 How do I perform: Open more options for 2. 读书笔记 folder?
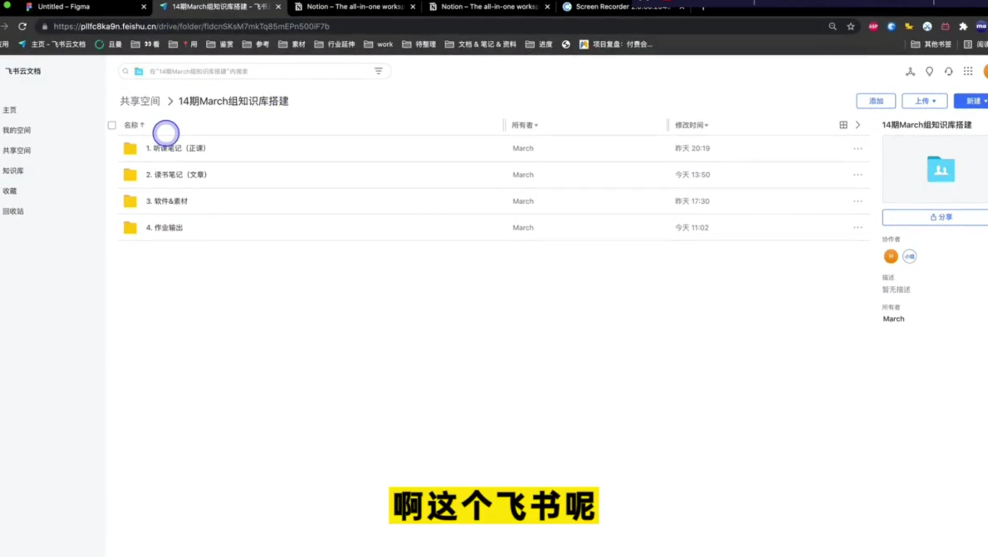(858, 175)
